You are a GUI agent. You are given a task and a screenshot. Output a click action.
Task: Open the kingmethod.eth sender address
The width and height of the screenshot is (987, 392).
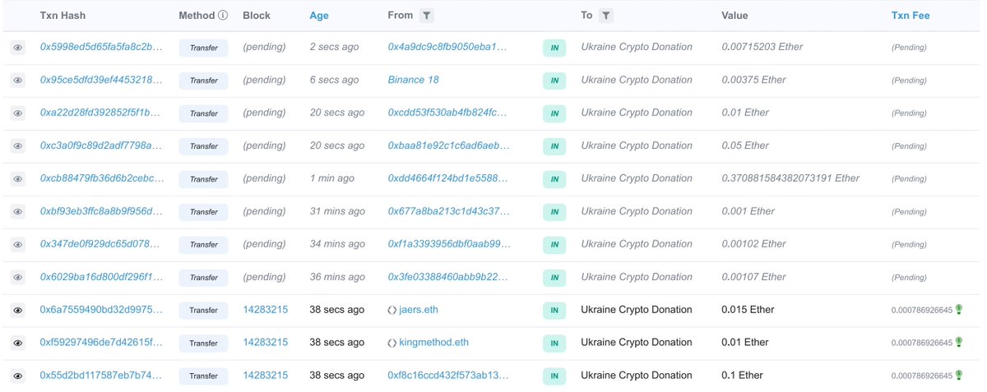pos(434,343)
